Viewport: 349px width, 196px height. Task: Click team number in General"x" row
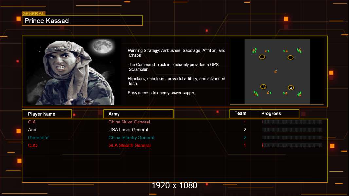[245, 138]
